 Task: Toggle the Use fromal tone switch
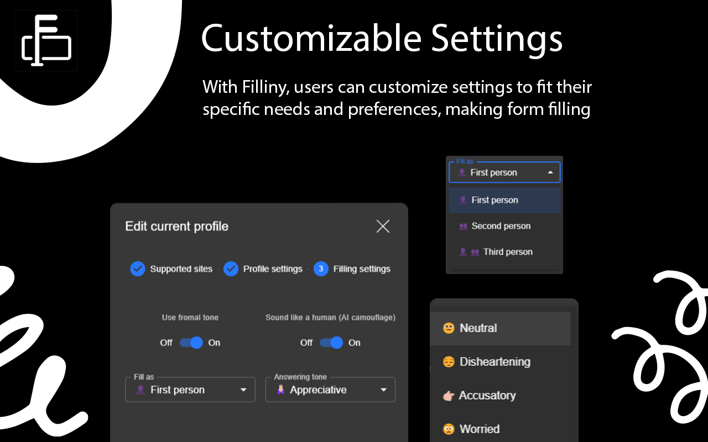tap(191, 343)
